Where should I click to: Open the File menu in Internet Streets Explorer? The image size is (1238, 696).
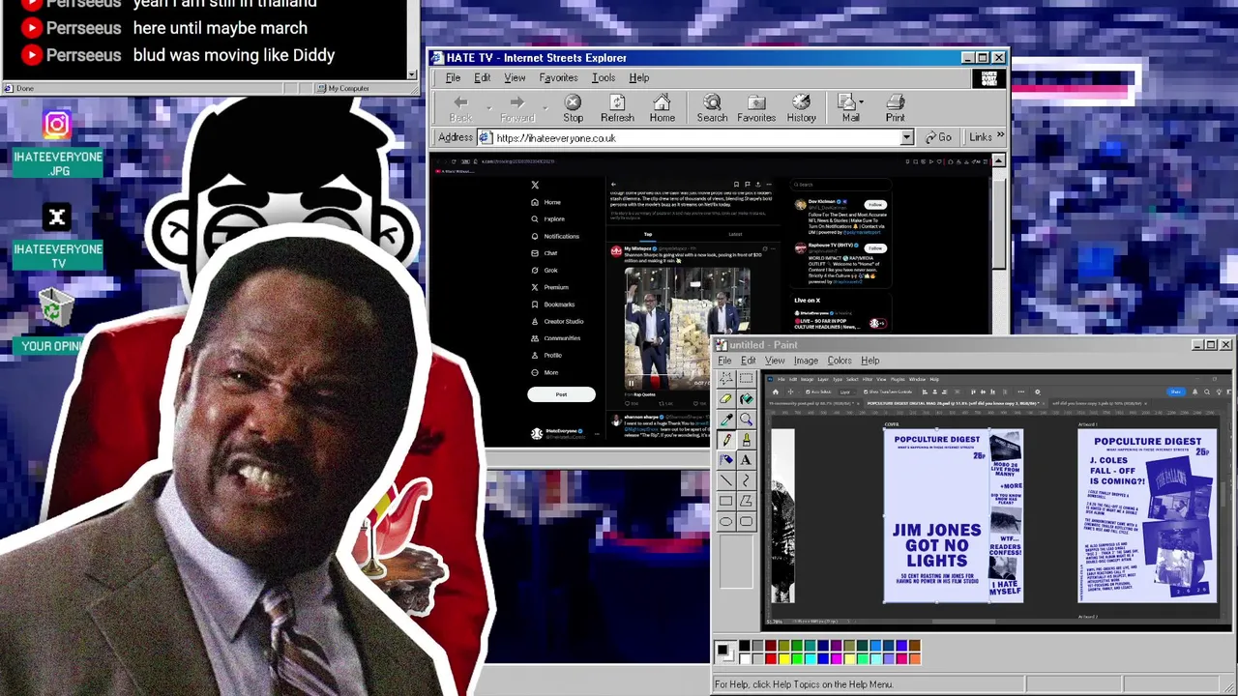coord(453,77)
